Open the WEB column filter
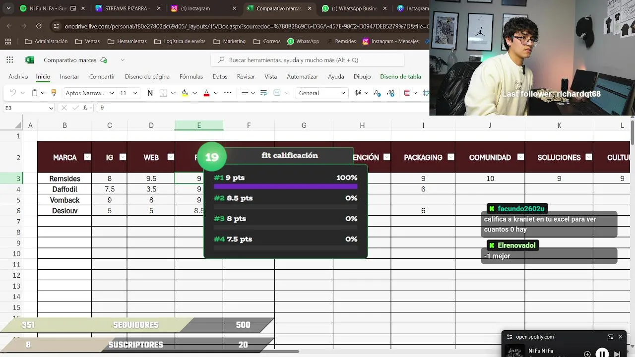The width and height of the screenshot is (635, 357). coord(171,157)
